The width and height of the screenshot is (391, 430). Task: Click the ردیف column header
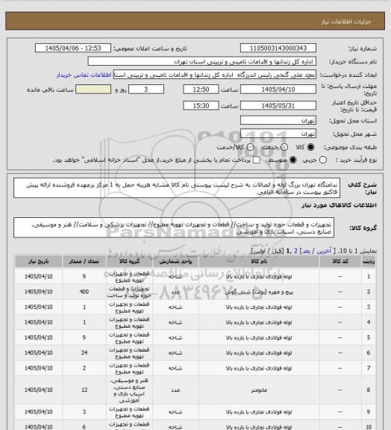coord(369,261)
